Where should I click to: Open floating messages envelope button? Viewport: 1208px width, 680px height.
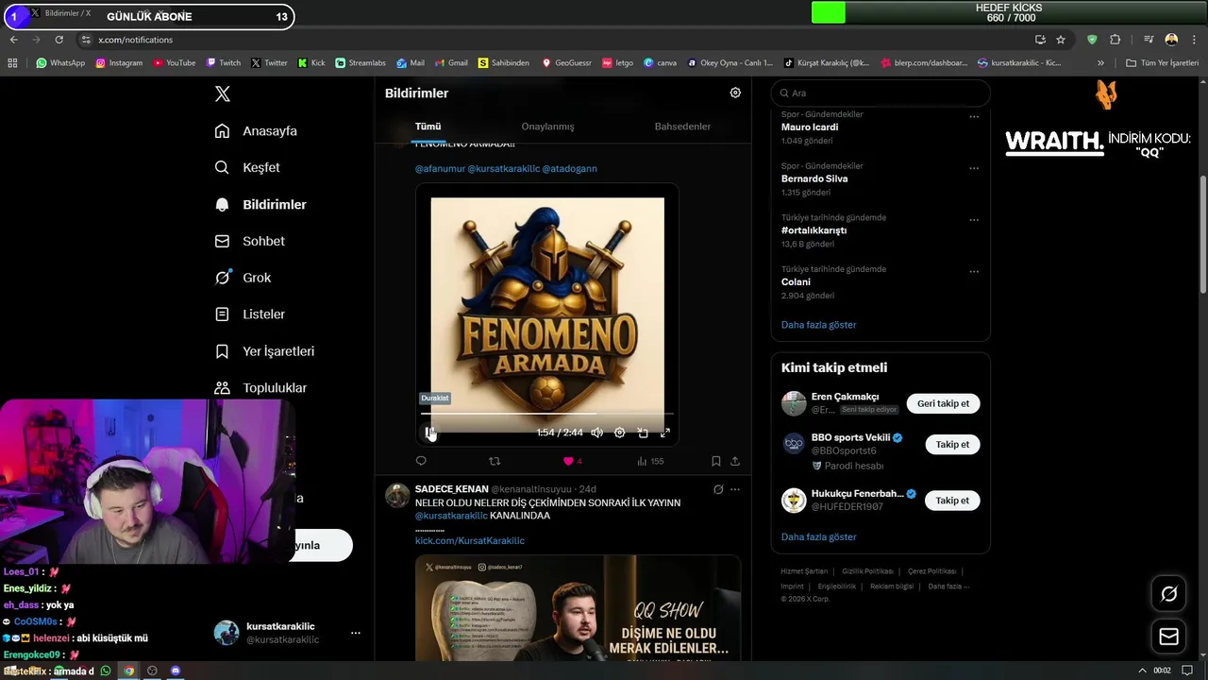[x=1168, y=637]
